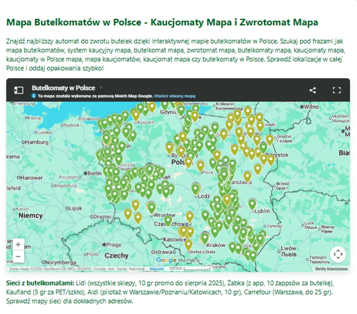Open the 'Utwórz własną mapę' link

(x=175, y=96)
